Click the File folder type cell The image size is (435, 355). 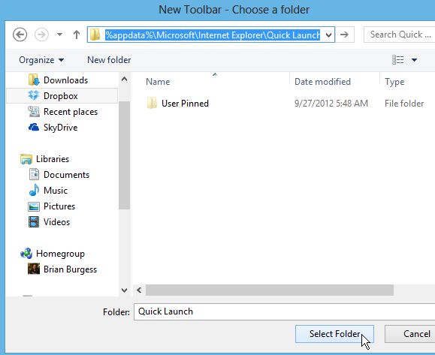point(404,104)
